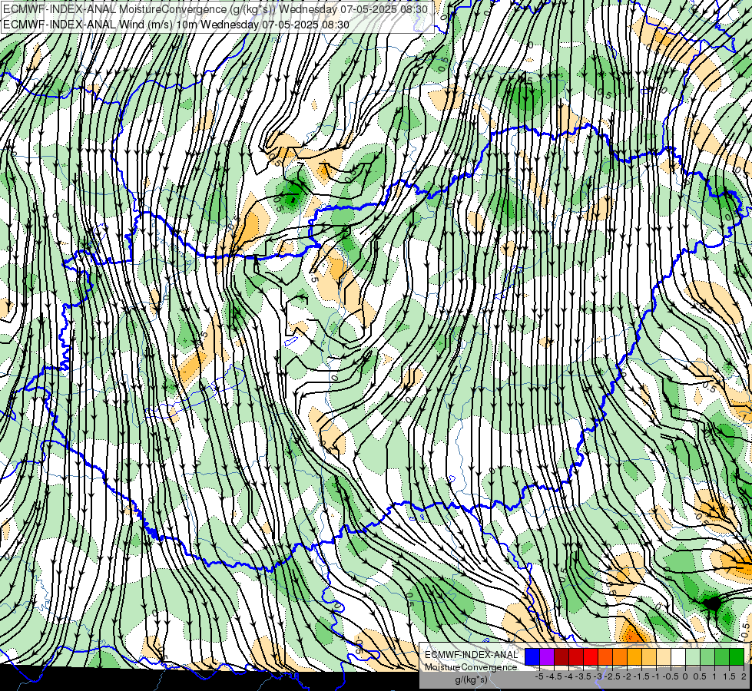Click the 'Wind (m/s) 10m' title line

click(176, 24)
